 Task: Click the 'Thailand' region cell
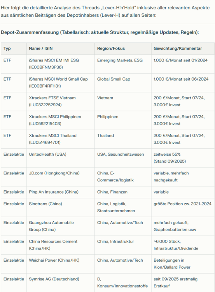coord(123,139)
